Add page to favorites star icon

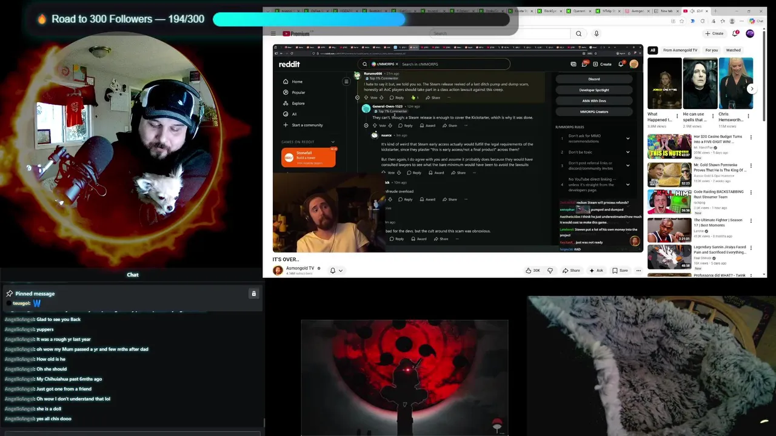(681, 21)
